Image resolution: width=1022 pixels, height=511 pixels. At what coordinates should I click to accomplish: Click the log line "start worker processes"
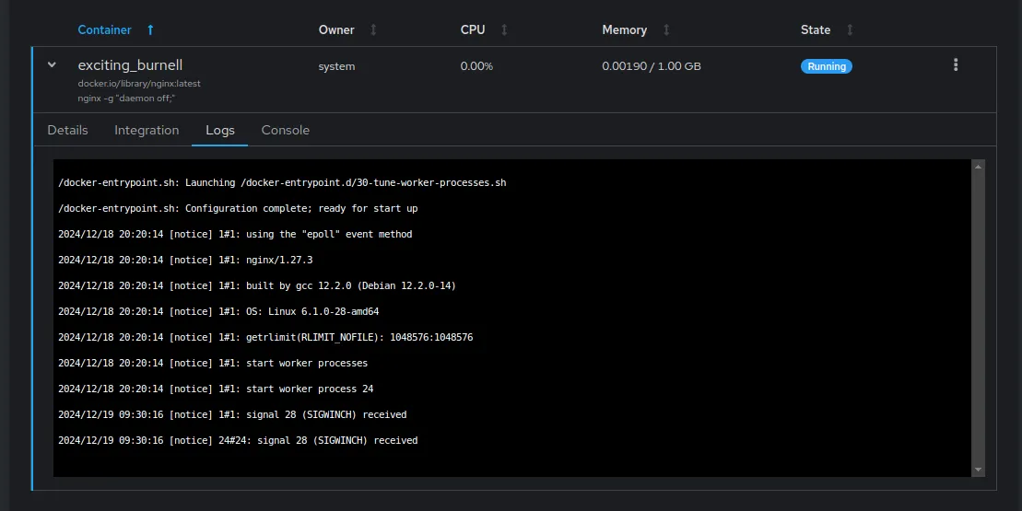click(x=213, y=364)
